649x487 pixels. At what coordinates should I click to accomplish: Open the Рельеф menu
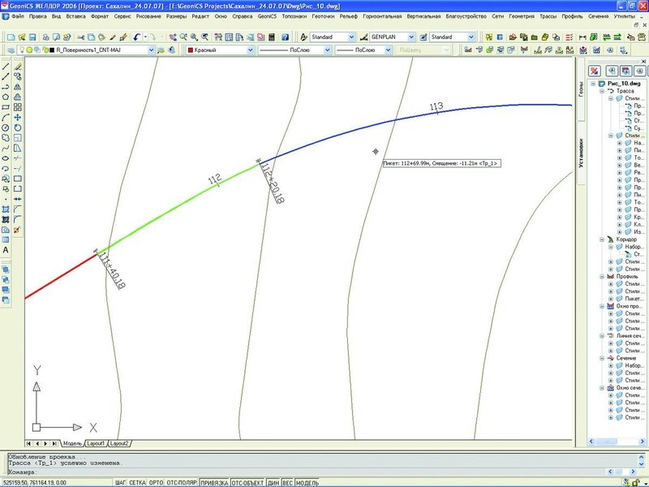pos(349,16)
